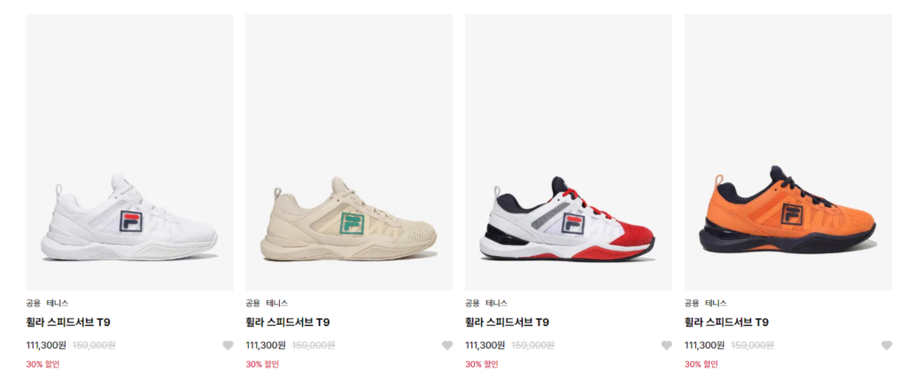The width and height of the screenshot is (907, 387).
Task: Click the 30% 할인 label under the orange shoe
Action: [x=702, y=365]
